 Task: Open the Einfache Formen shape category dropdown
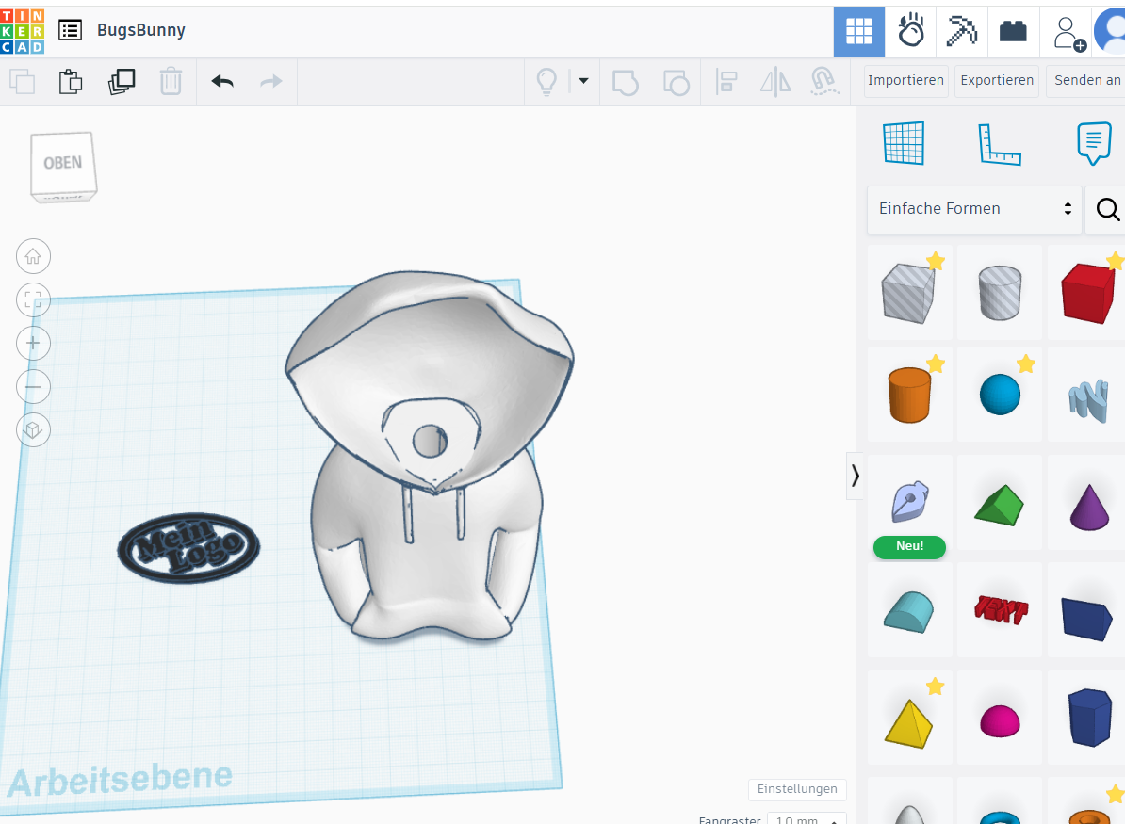click(x=974, y=209)
